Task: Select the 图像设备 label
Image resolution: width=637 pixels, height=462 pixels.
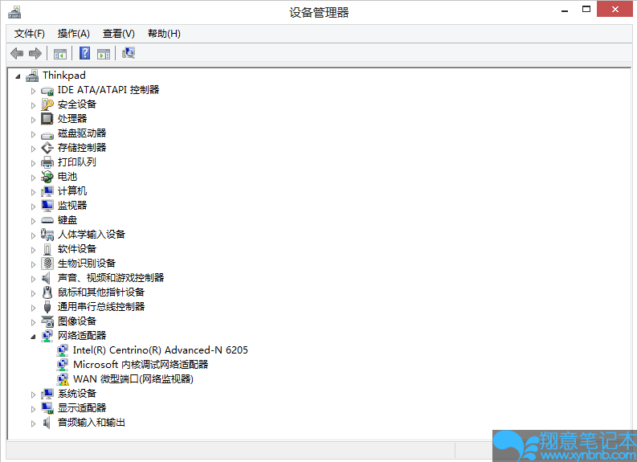Action: (x=77, y=321)
